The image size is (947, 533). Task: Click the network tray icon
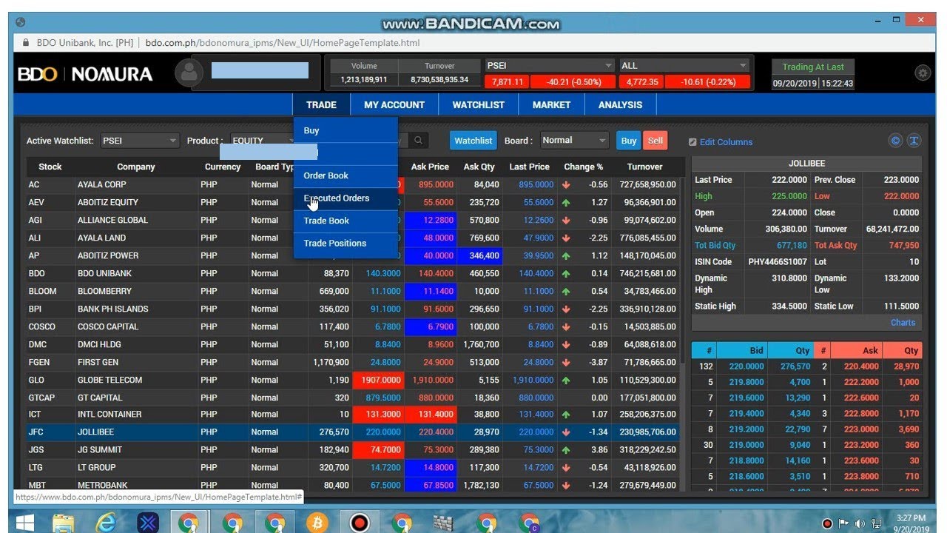pyautogui.click(x=876, y=523)
